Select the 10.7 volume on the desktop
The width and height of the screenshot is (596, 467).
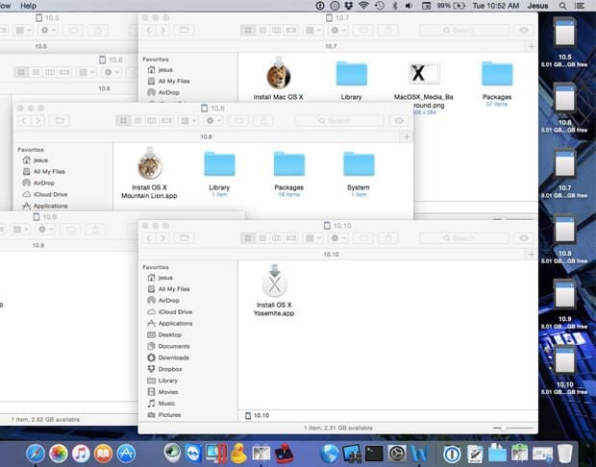click(x=565, y=164)
